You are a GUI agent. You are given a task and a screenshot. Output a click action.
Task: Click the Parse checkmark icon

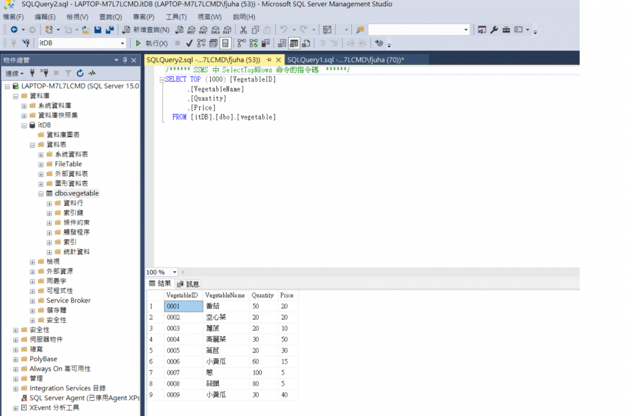(x=190, y=43)
